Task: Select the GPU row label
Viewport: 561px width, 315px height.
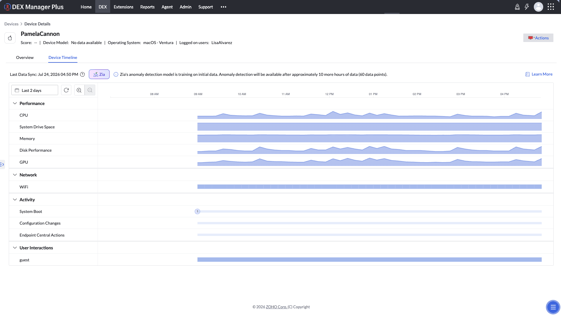Action: pos(24,162)
